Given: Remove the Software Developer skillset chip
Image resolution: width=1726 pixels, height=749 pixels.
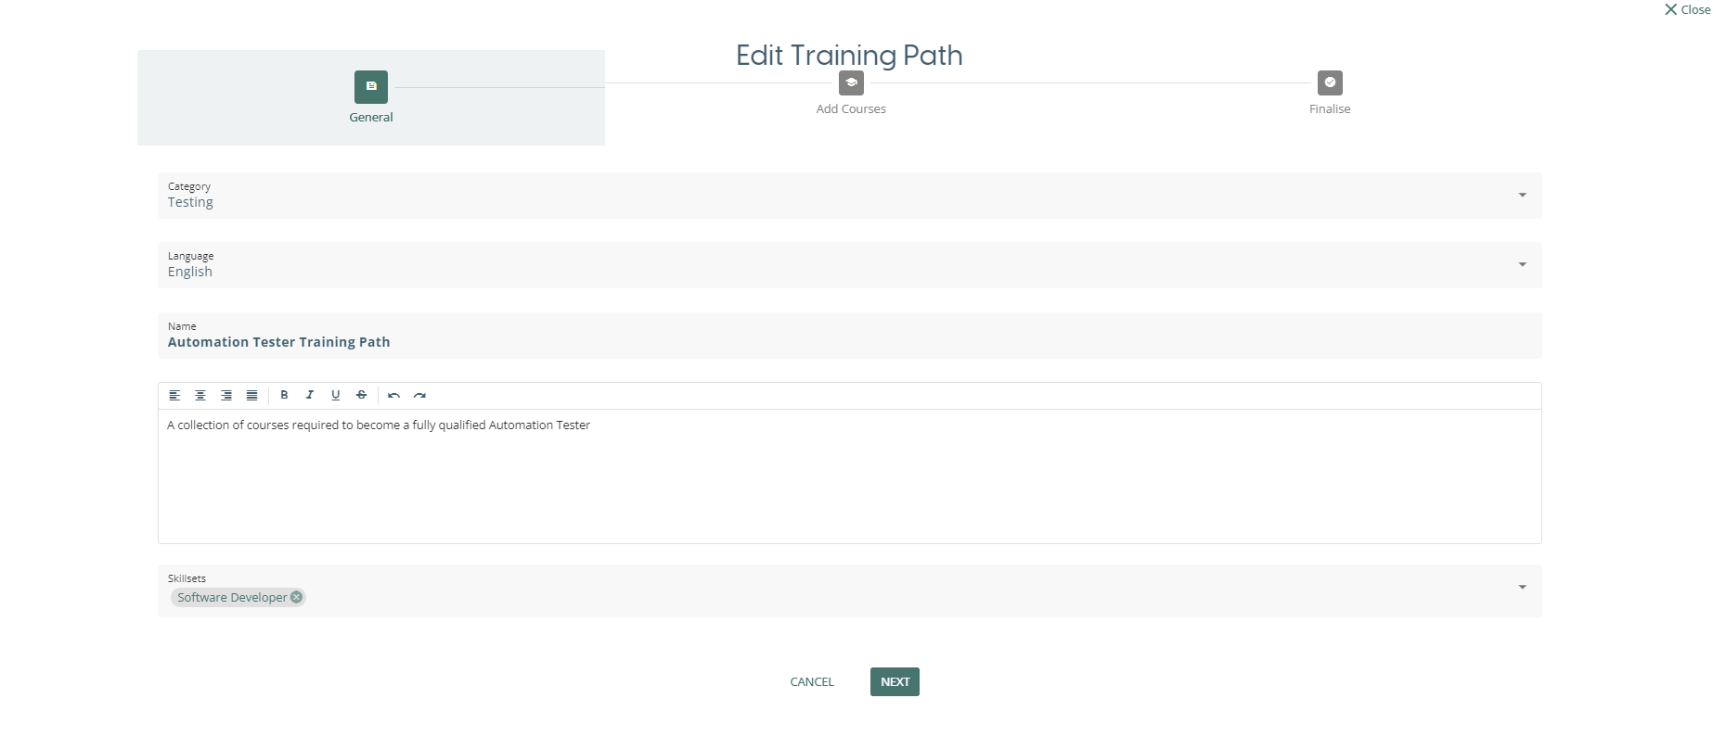Looking at the screenshot, I should [297, 598].
